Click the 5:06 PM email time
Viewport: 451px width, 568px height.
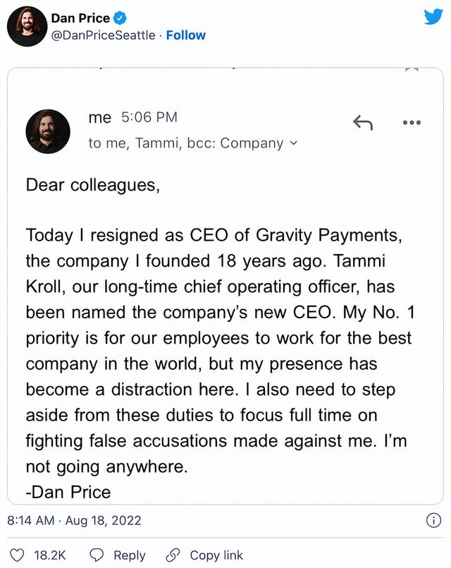[x=149, y=118]
